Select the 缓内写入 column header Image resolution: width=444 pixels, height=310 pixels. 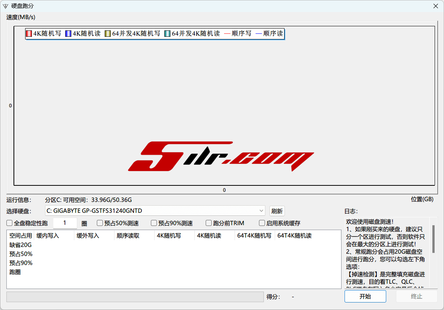point(54,236)
